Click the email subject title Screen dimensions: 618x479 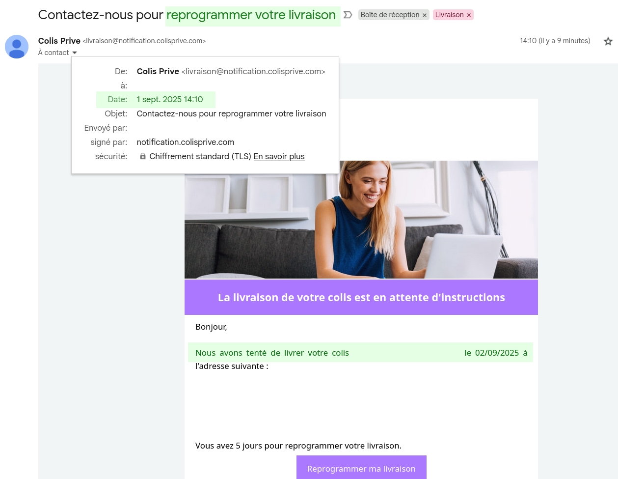click(x=187, y=15)
